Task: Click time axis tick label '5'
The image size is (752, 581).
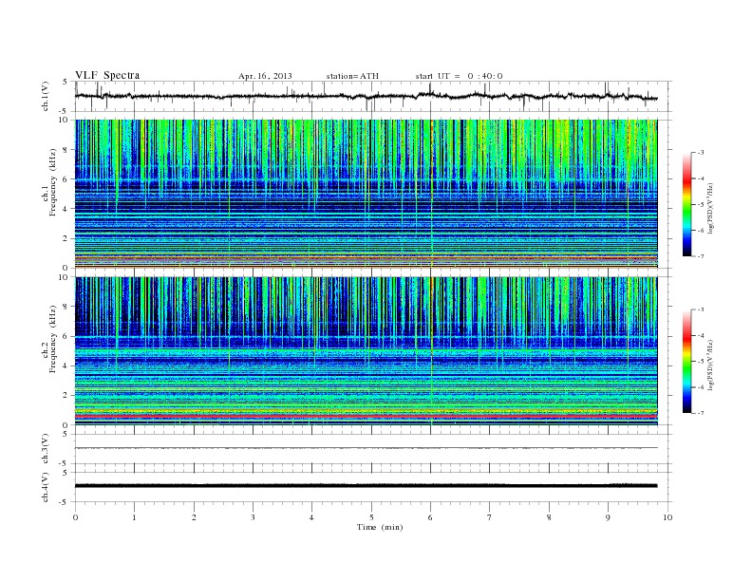Action: 371,517
